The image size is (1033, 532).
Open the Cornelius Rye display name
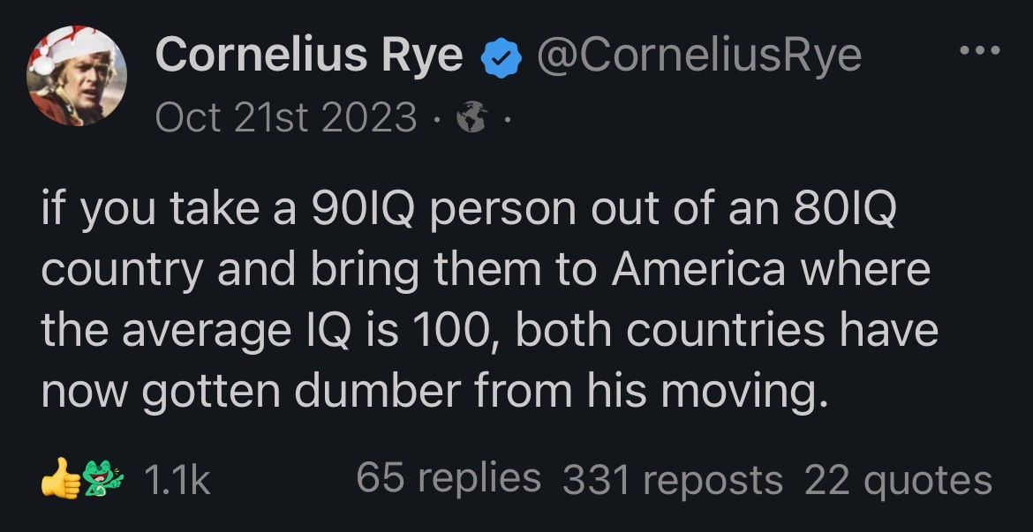point(309,56)
